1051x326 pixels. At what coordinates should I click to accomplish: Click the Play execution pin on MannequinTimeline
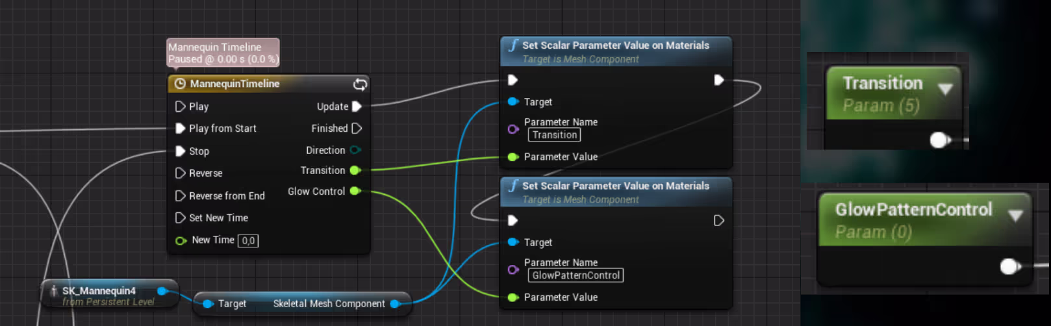tap(181, 107)
